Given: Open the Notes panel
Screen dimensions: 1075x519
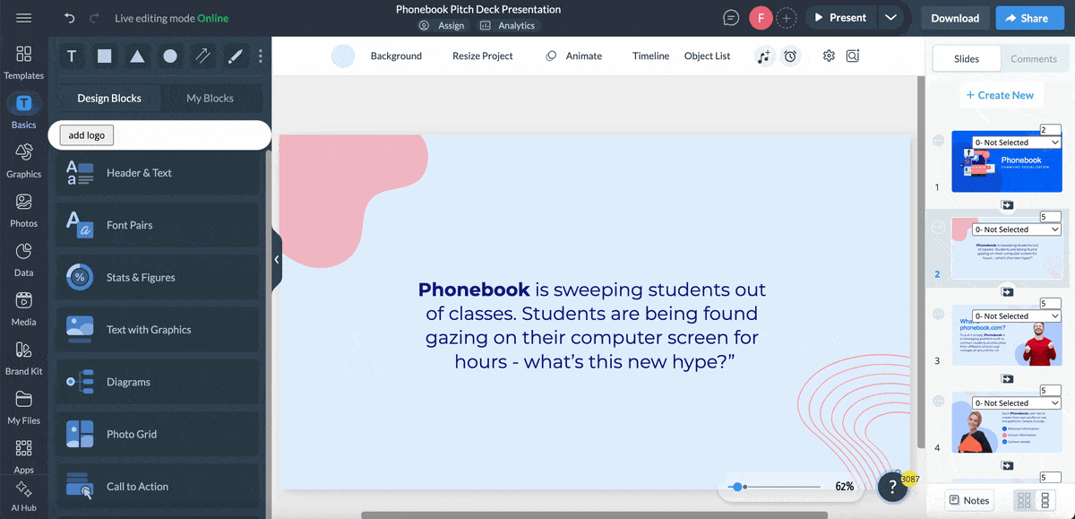Looking at the screenshot, I should [x=968, y=499].
